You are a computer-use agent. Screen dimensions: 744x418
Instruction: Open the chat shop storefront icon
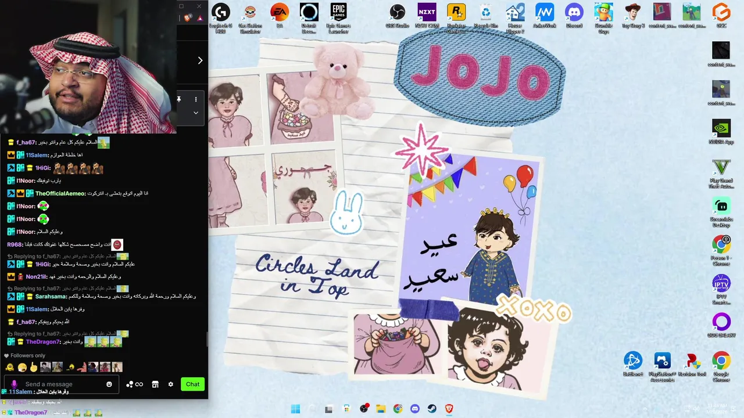[x=155, y=384]
